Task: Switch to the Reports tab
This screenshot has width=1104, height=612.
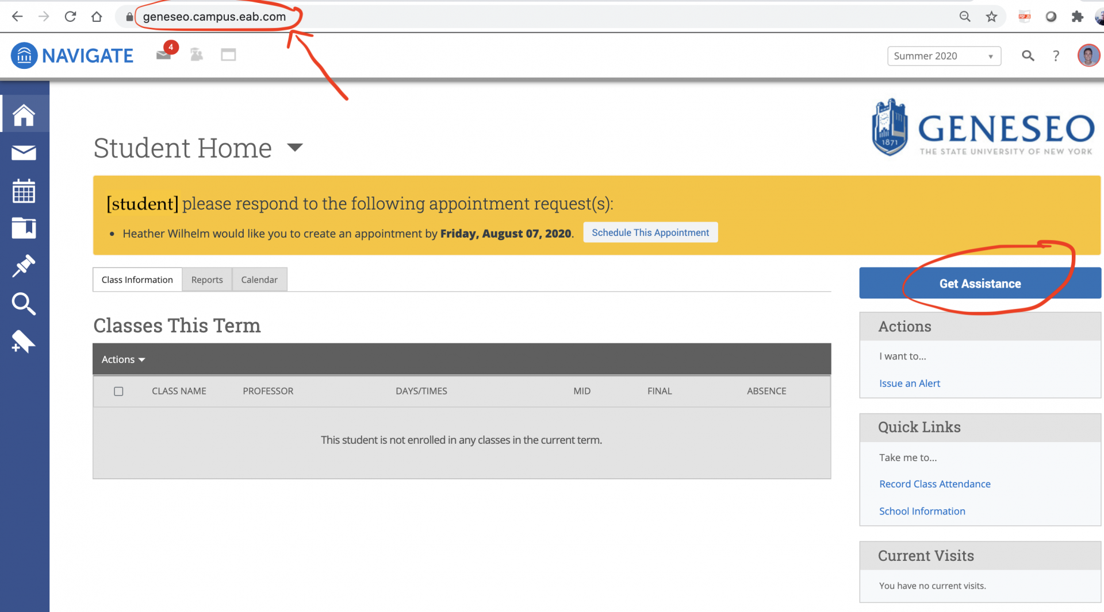Action: tap(207, 280)
